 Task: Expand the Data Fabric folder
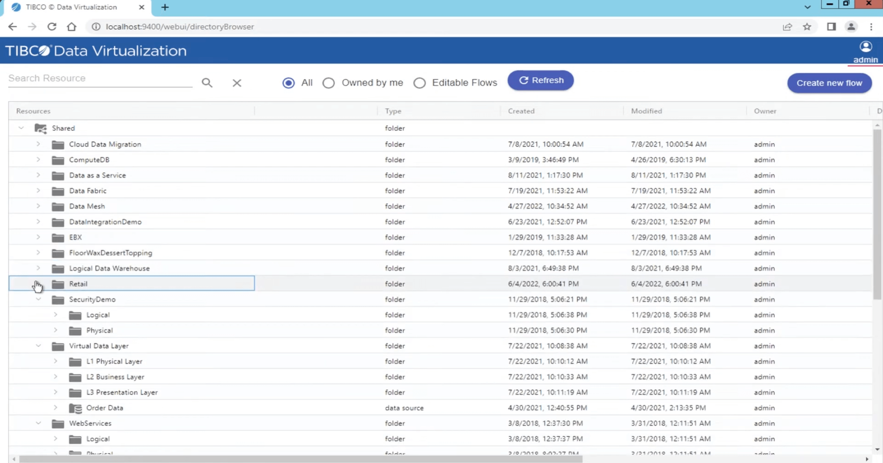coord(38,190)
